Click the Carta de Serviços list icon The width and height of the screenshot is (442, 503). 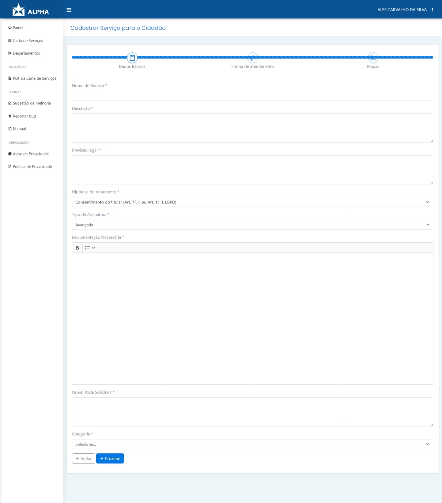point(10,41)
